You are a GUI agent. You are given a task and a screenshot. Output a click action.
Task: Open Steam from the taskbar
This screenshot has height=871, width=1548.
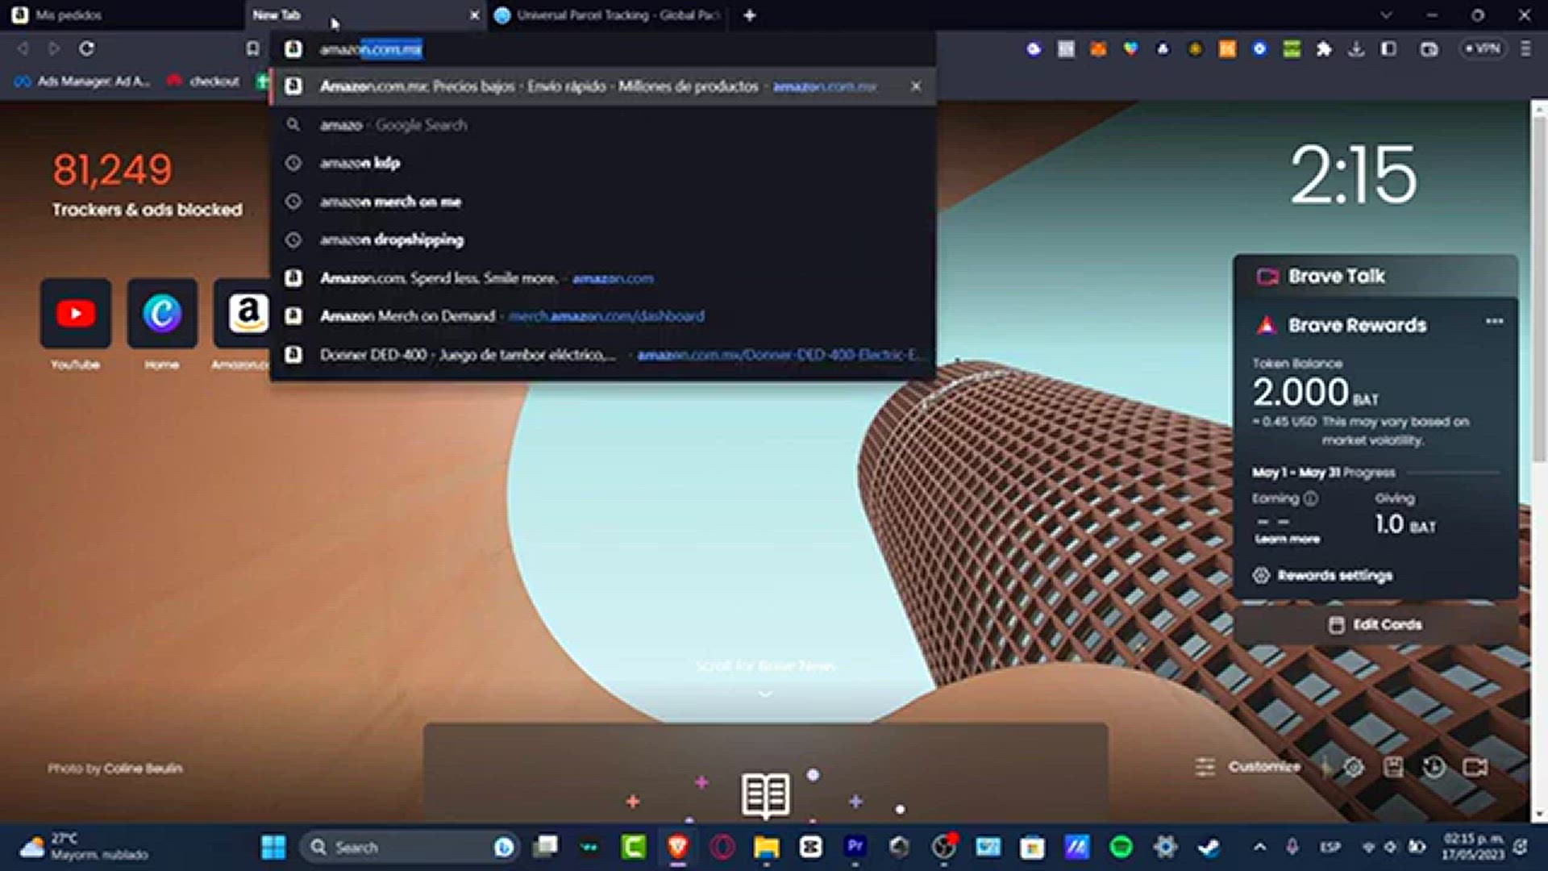click(x=1209, y=847)
